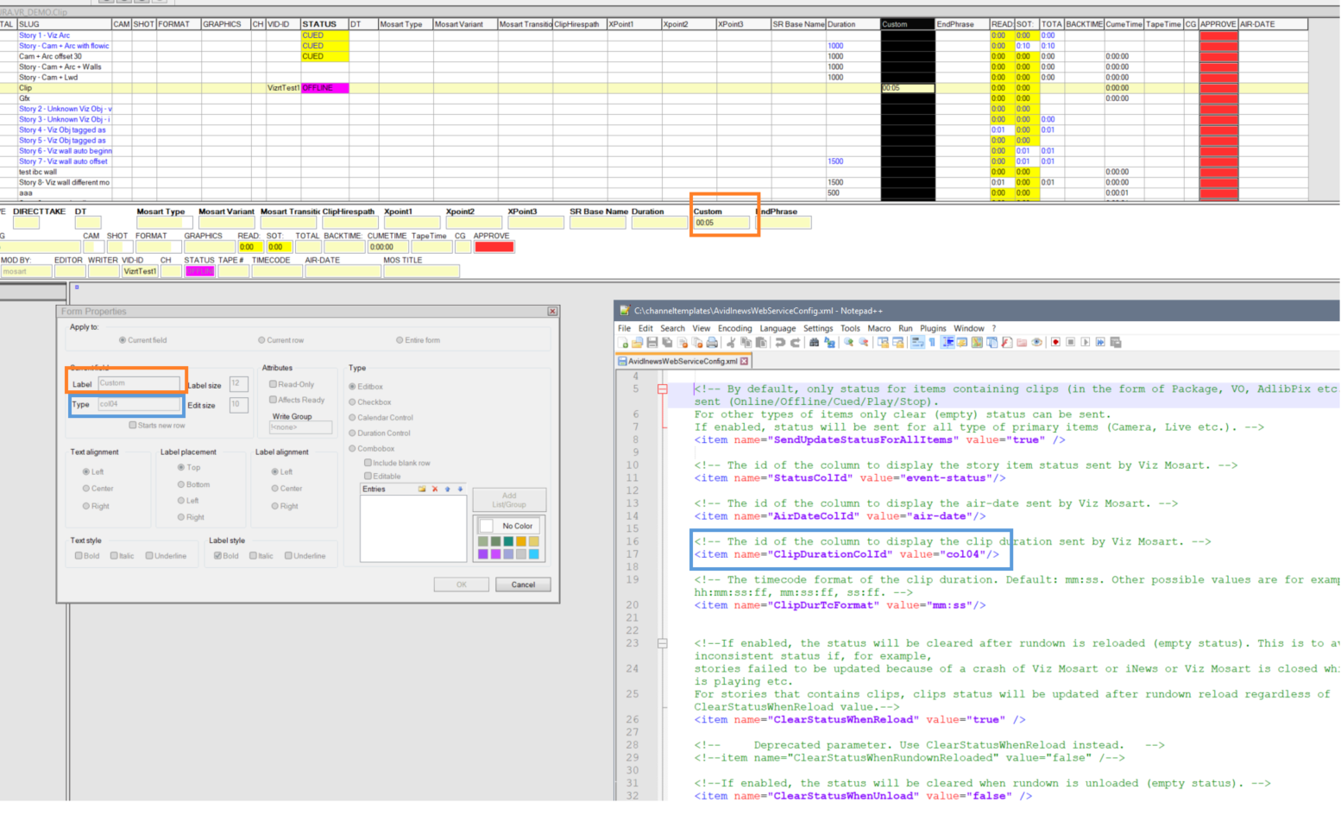The height and width of the screenshot is (834, 1341).
Task: Switch to AvidInewsWebServiceConfig.xml tab
Action: coord(683,362)
